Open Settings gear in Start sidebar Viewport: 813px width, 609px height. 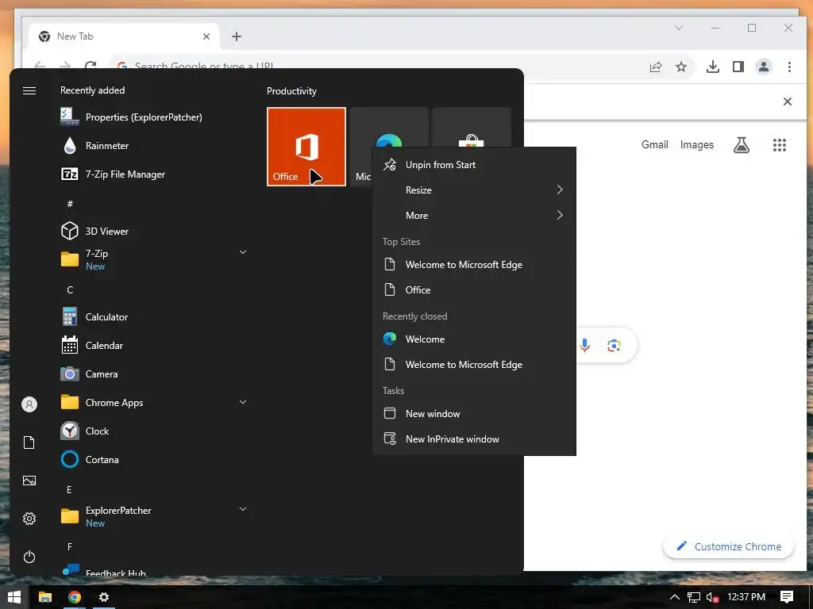29,519
